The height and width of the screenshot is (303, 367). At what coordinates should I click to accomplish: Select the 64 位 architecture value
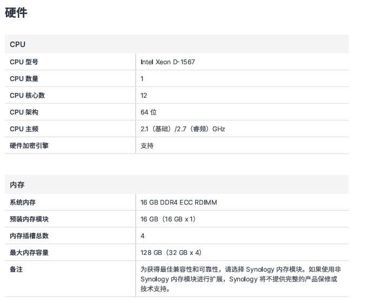click(x=148, y=112)
